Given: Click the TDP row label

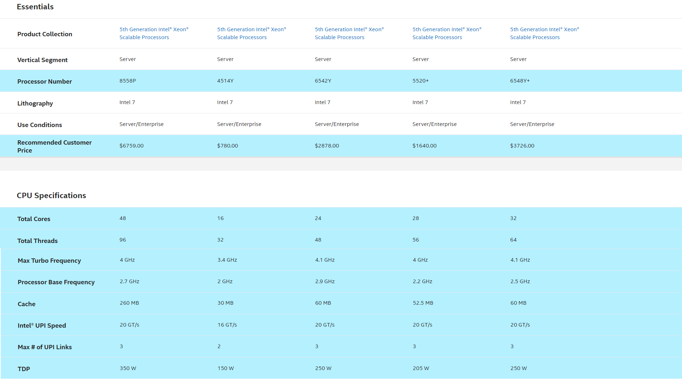Looking at the screenshot, I should pos(24,369).
